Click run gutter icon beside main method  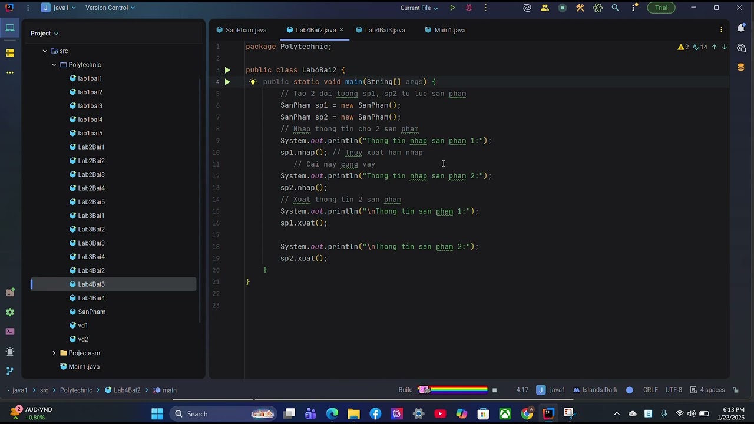[x=227, y=82]
